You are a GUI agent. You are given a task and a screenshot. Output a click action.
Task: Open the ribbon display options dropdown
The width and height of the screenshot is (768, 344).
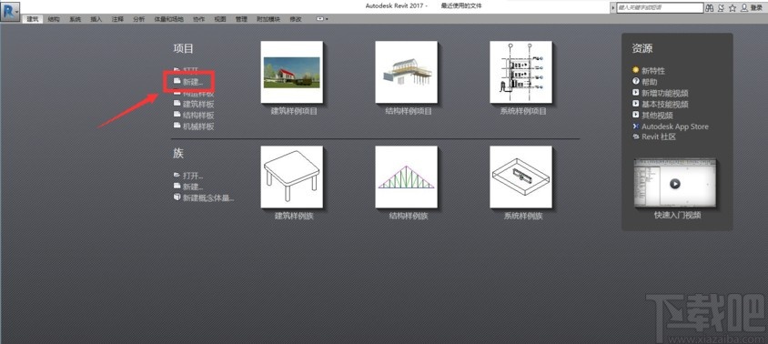pyautogui.click(x=322, y=19)
